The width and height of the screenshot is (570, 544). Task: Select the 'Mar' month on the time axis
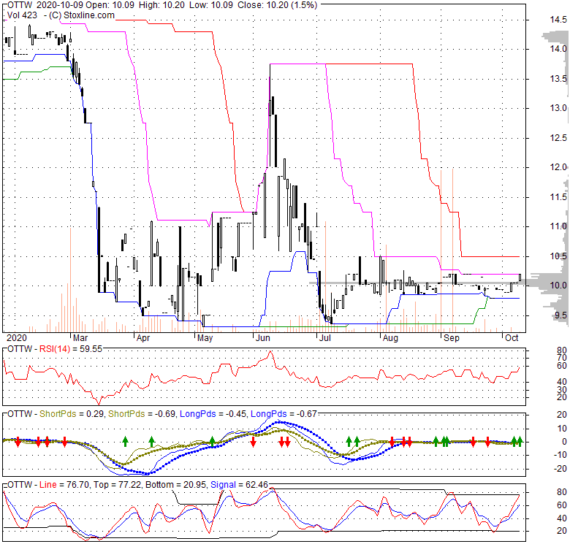point(80,338)
